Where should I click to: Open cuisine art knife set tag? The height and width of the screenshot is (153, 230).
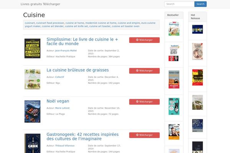(x=76, y=26)
